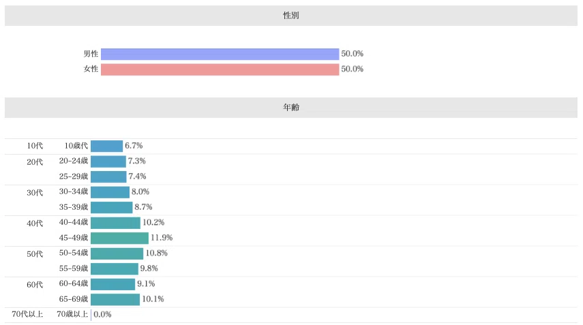Click the 25-29歳 7.4% bar
The width and height of the screenshot is (583, 325).
click(x=108, y=176)
